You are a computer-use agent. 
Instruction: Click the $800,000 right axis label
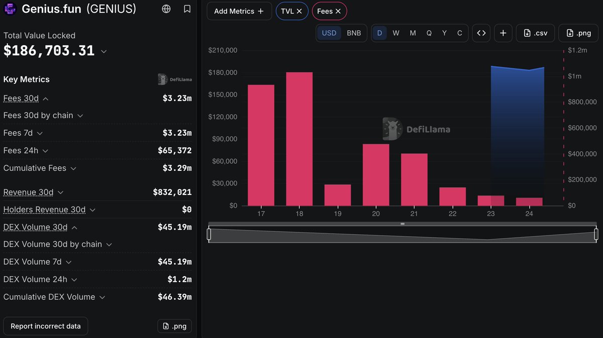[x=582, y=102]
